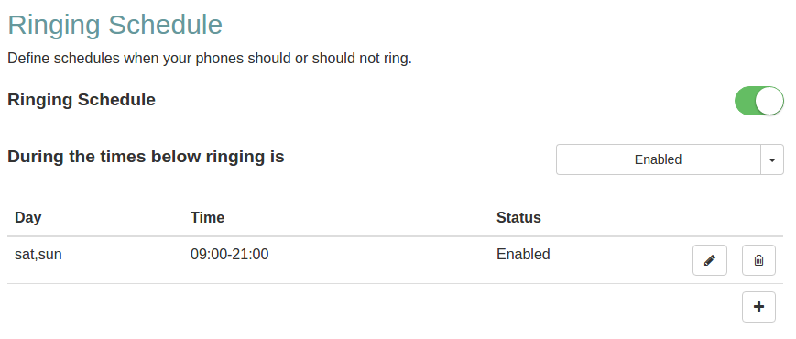Click the word 'Define' in the description
Screen dimensions: 796x339
(29, 59)
